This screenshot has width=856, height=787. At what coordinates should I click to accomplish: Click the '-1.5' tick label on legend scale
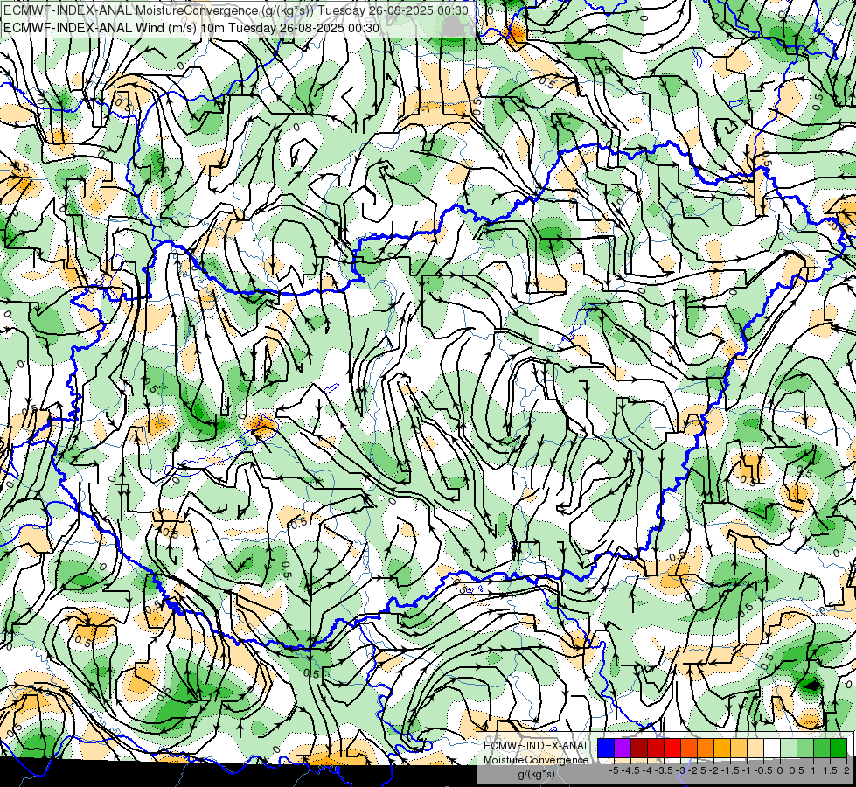point(730,770)
